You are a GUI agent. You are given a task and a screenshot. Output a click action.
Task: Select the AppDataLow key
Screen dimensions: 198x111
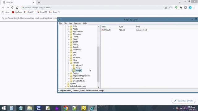tap(78, 31)
